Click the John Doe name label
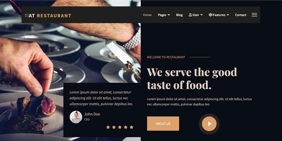This screenshot has height=141, width=282. tap(92, 114)
